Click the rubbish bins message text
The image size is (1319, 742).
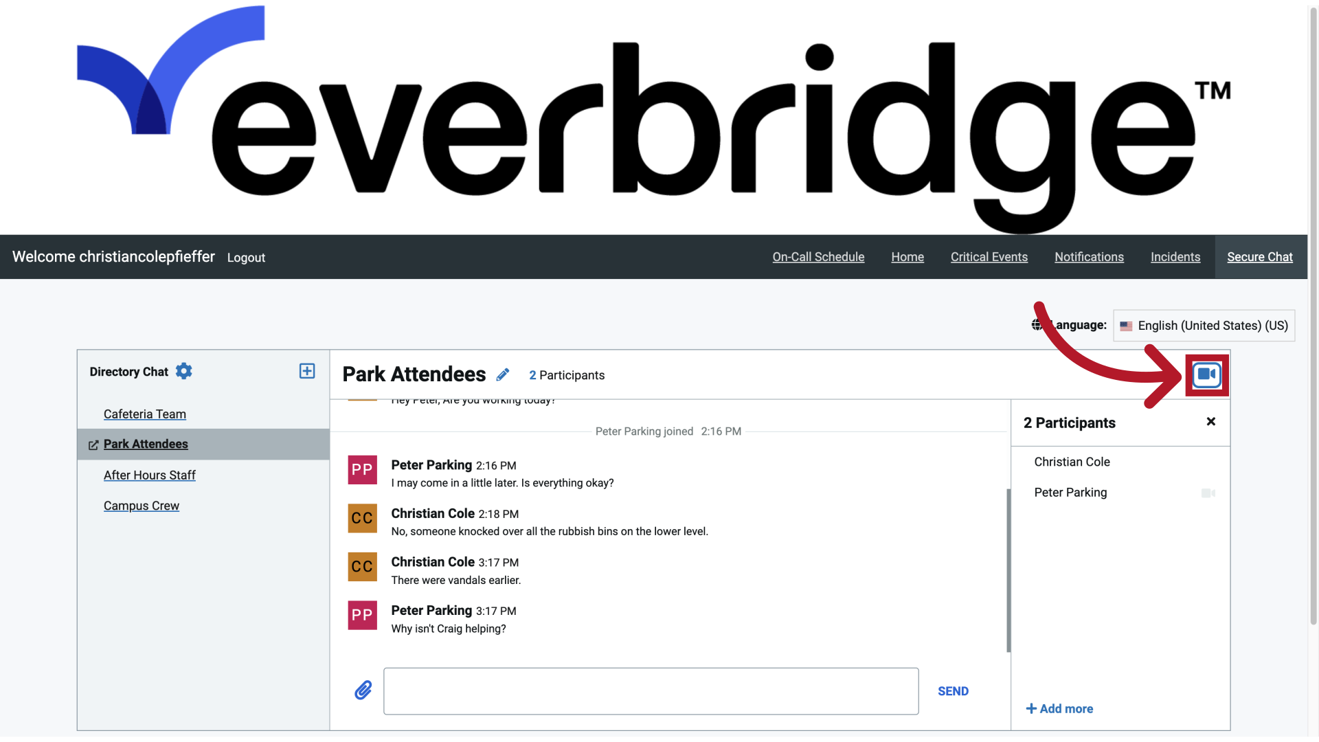coord(550,532)
